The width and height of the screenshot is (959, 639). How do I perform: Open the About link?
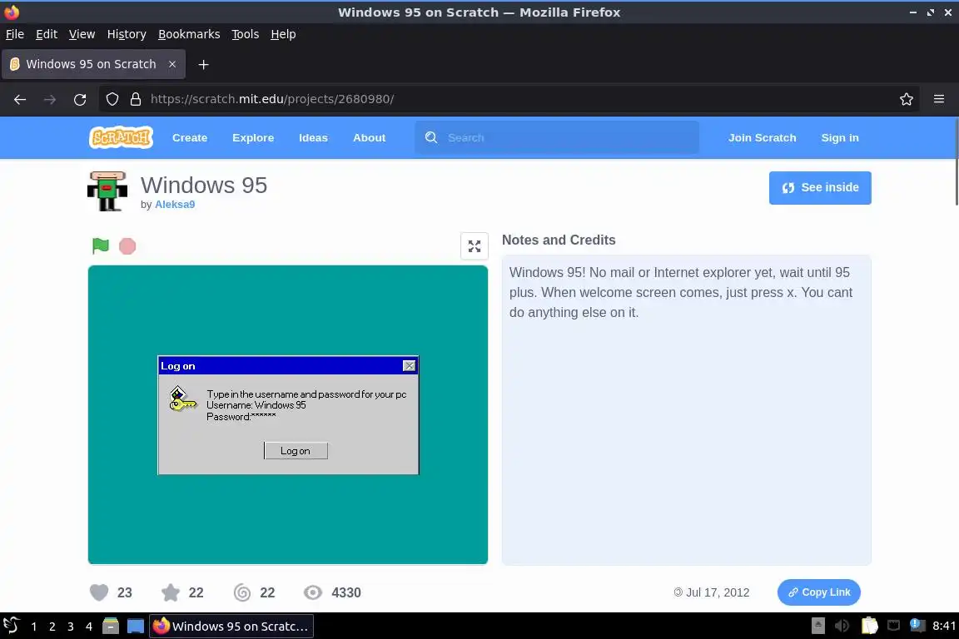pyautogui.click(x=370, y=137)
